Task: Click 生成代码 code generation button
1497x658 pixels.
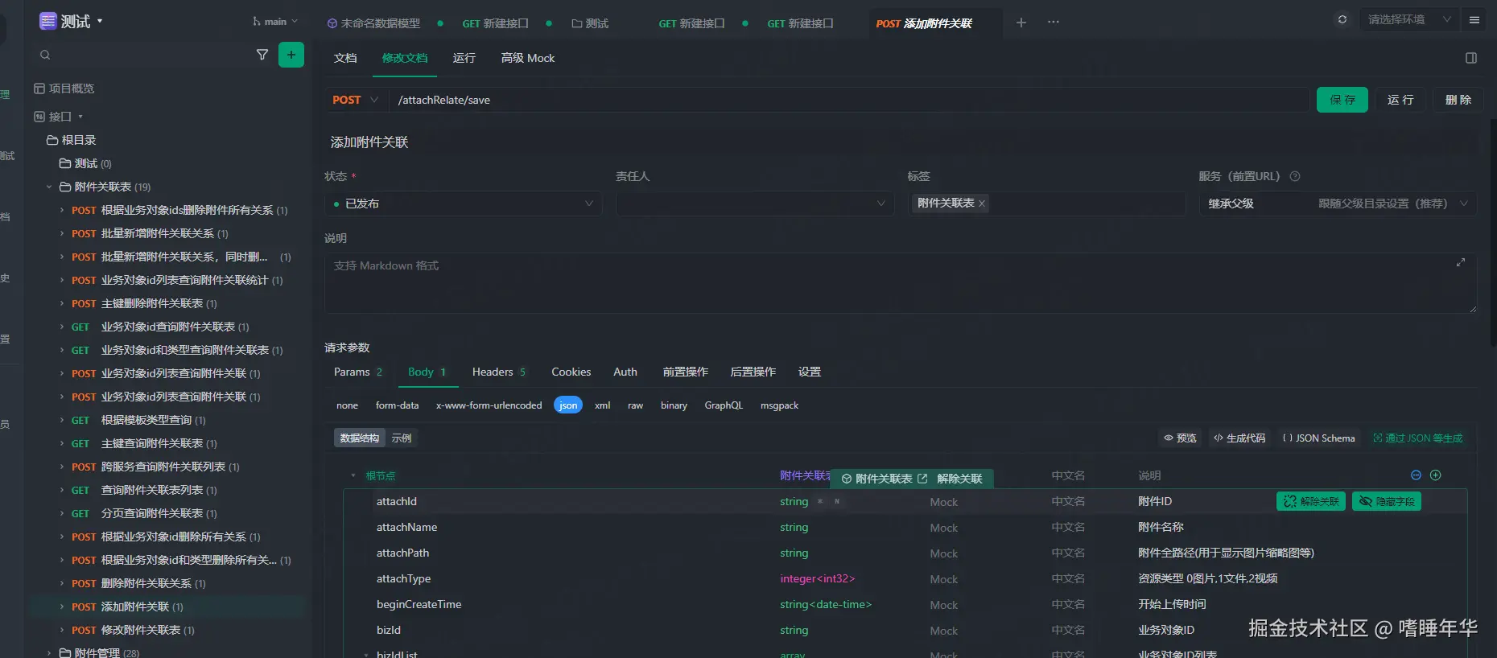Action: [x=1239, y=438]
